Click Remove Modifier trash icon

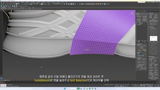[143, 42]
